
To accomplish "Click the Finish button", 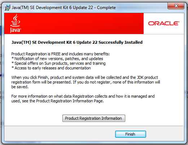I will (131, 134).
